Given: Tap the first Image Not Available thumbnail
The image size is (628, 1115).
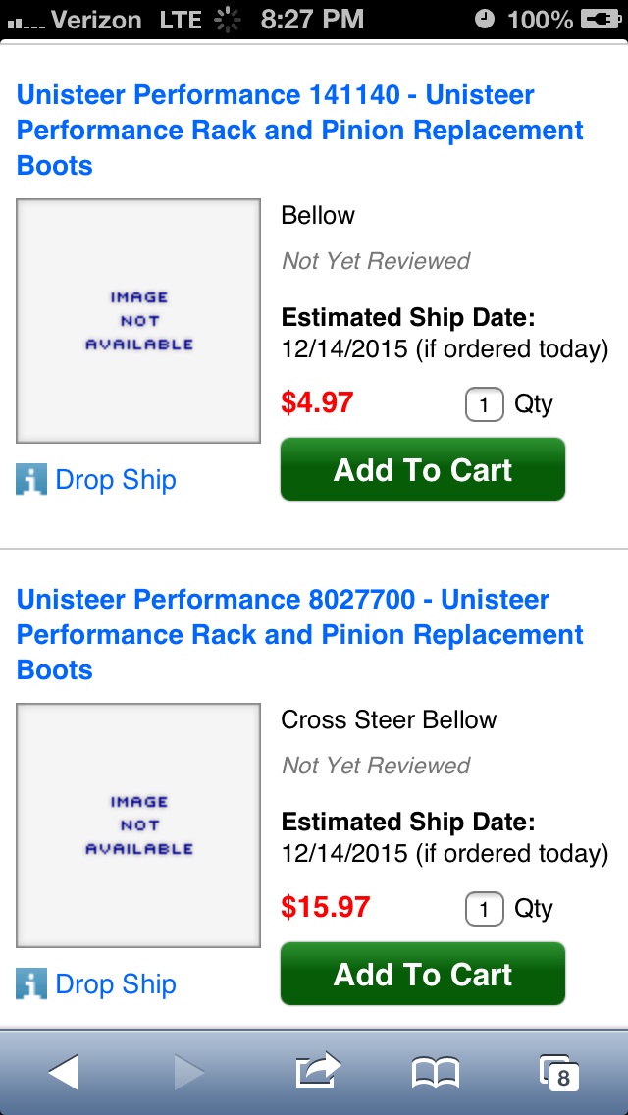Looking at the screenshot, I should pyautogui.click(x=138, y=321).
